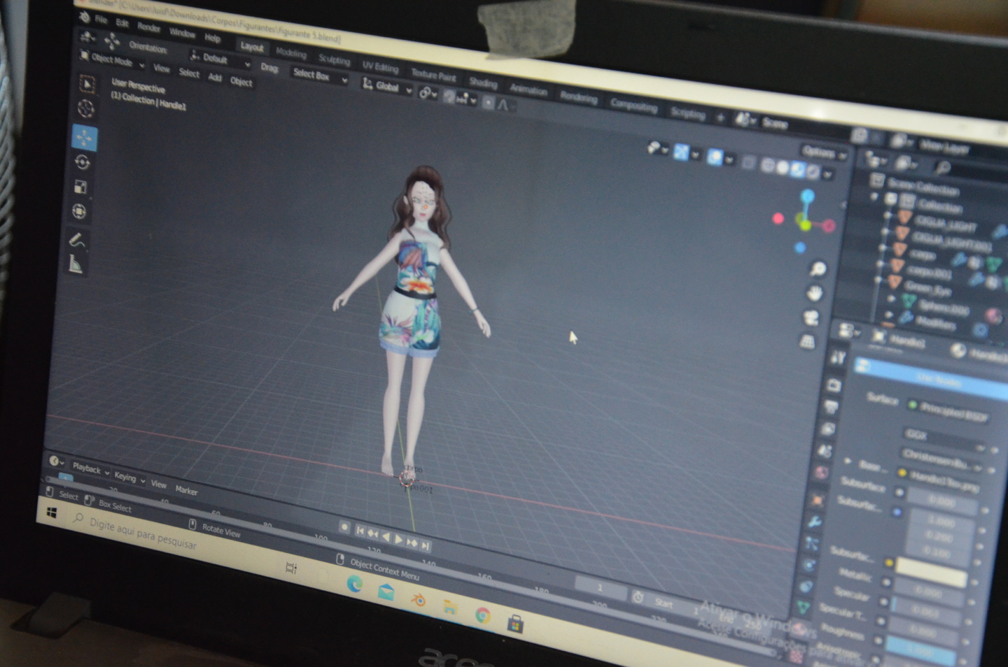Switch to material preview shading mode
The height and width of the screenshot is (667, 1008).
point(797,169)
